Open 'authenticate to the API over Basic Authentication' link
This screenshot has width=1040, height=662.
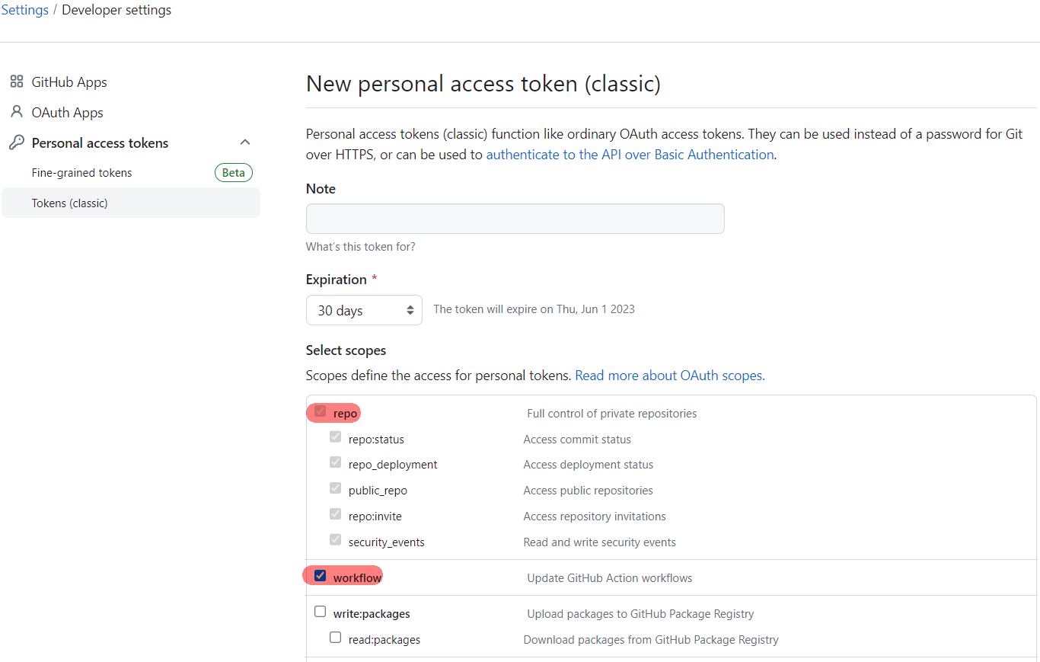click(x=630, y=155)
